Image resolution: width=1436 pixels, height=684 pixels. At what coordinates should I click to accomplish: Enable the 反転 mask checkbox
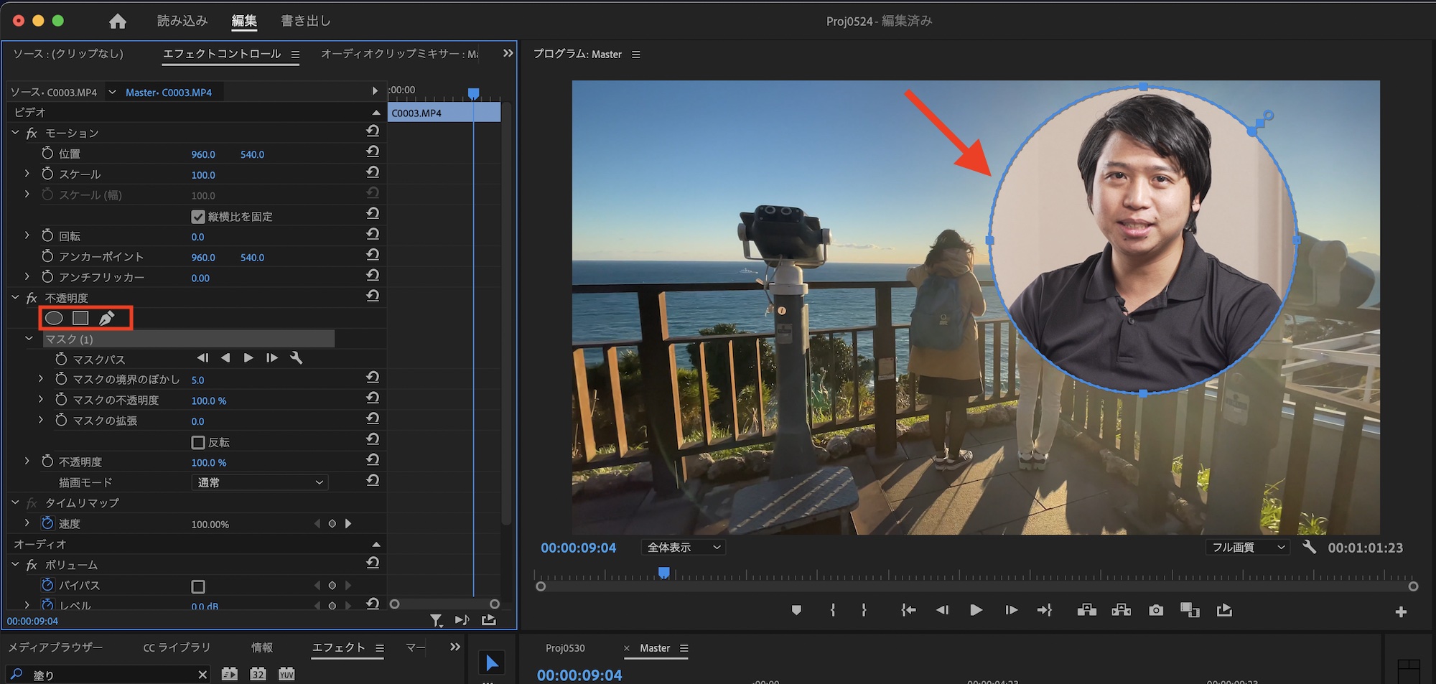(198, 443)
